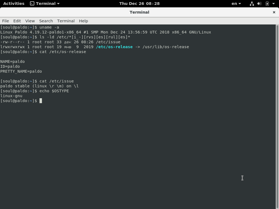Click the terminal icon in the top bar
This screenshot has height=209, width=279.
(32, 4)
